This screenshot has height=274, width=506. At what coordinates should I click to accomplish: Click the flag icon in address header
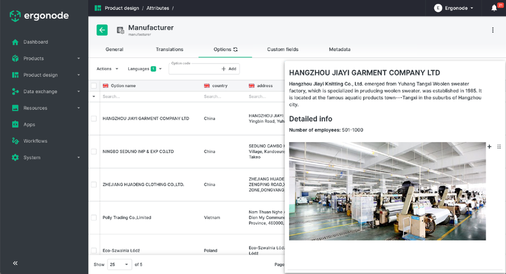[x=252, y=86]
